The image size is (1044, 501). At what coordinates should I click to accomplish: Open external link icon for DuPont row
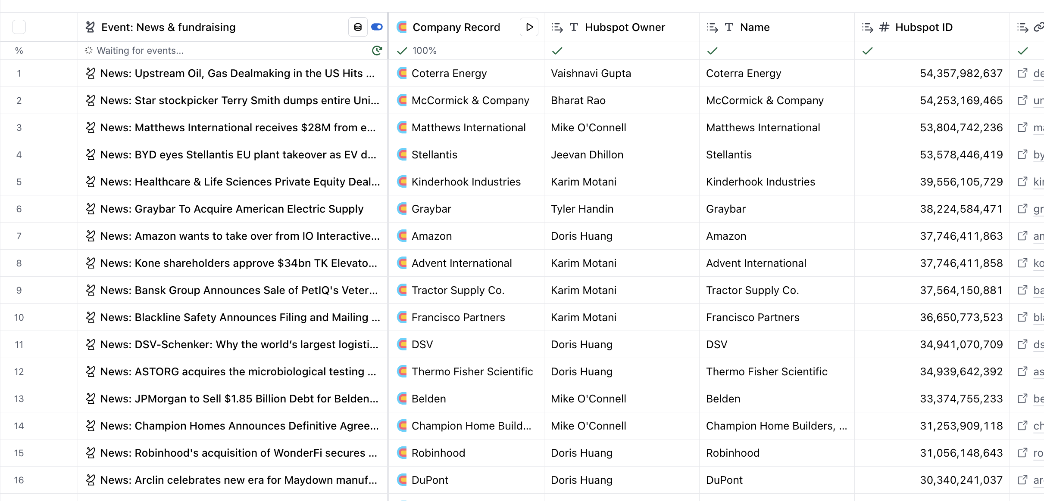pyautogui.click(x=1022, y=480)
